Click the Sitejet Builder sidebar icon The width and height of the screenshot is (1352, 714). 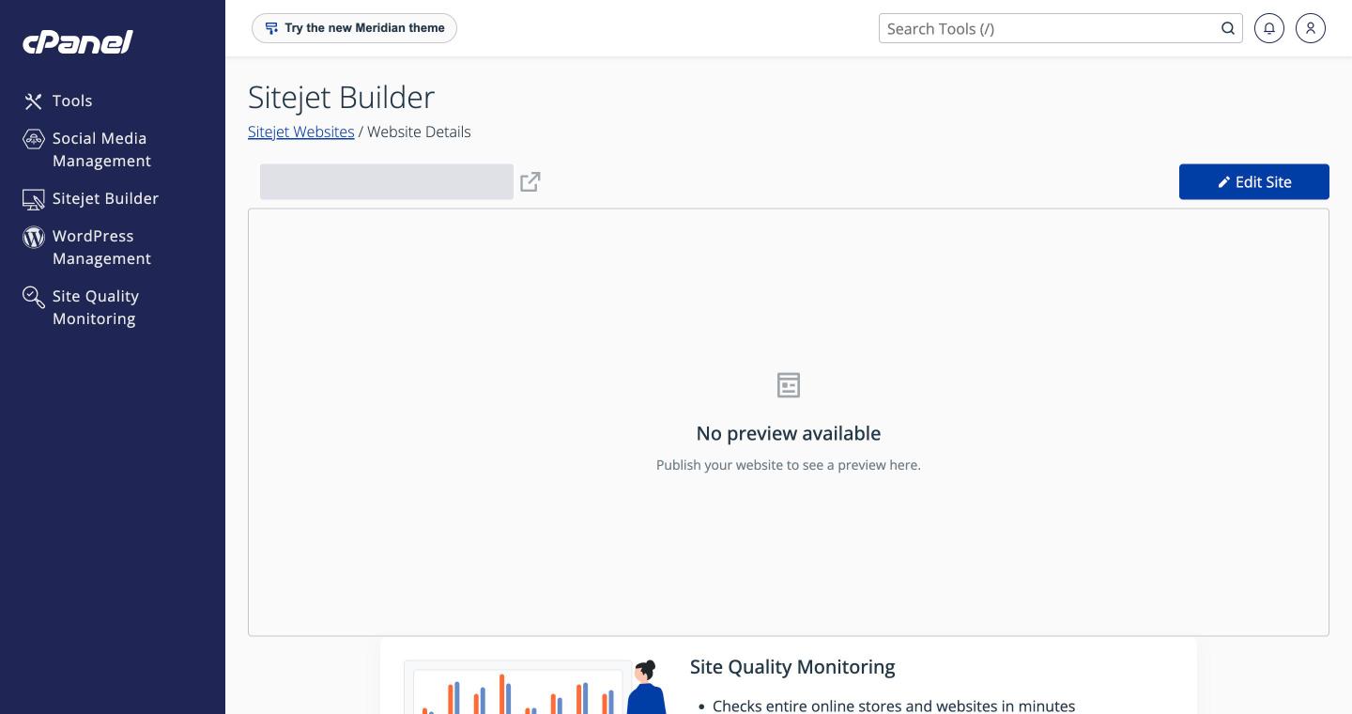tap(34, 199)
